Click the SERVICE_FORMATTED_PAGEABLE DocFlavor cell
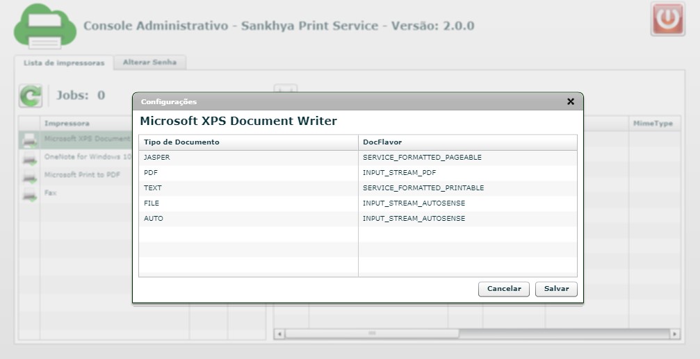Screen dimensions: 700x359 pos(467,158)
